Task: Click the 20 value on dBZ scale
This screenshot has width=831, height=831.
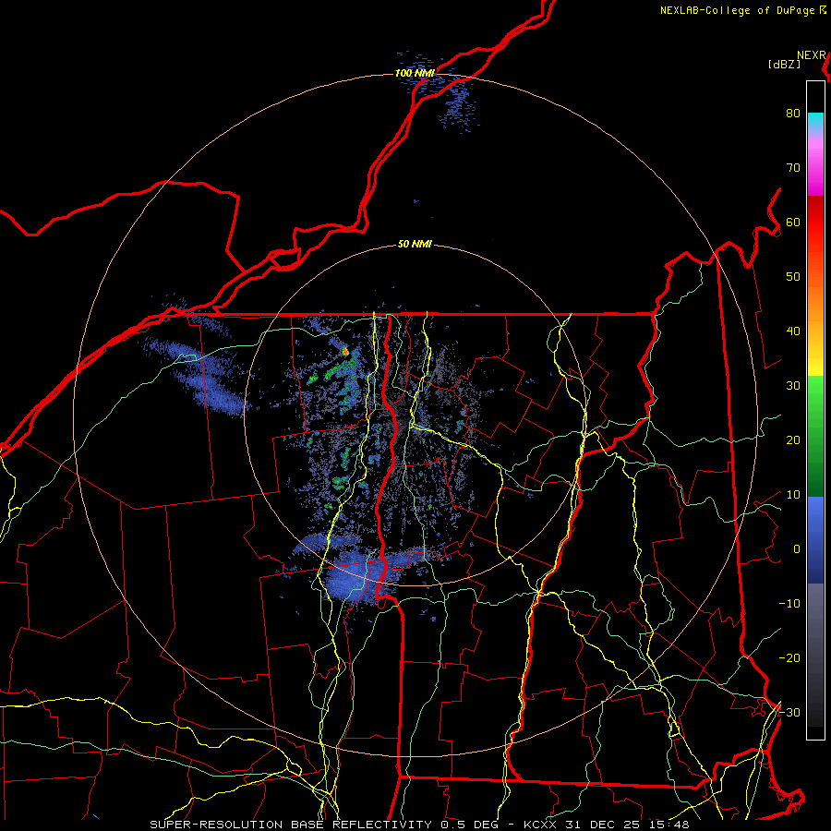Action: coord(793,440)
